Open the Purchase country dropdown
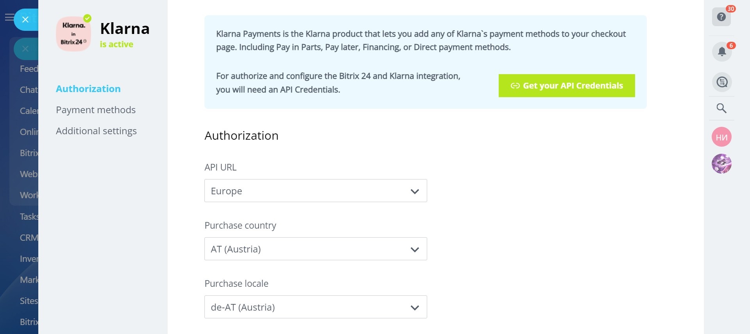 point(315,249)
